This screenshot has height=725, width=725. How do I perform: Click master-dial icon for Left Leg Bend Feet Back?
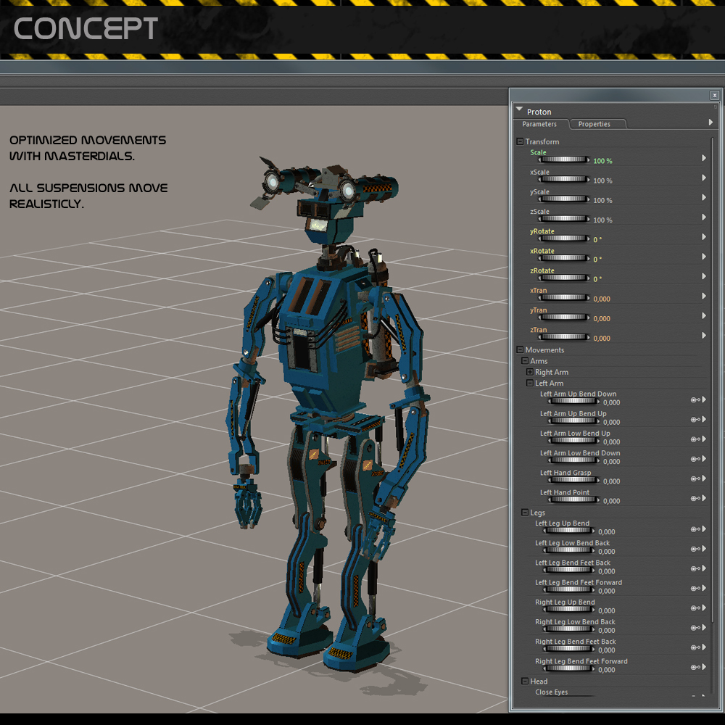pyautogui.click(x=695, y=568)
